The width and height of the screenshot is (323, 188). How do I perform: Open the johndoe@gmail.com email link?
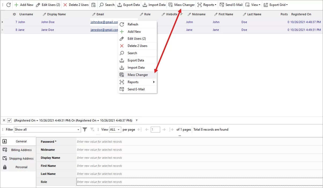[x=104, y=22]
